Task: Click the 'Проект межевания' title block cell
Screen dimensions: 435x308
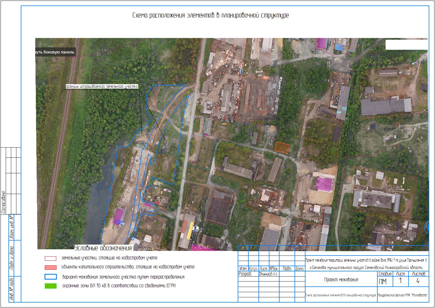Action: pyautogui.click(x=341, y=280)
